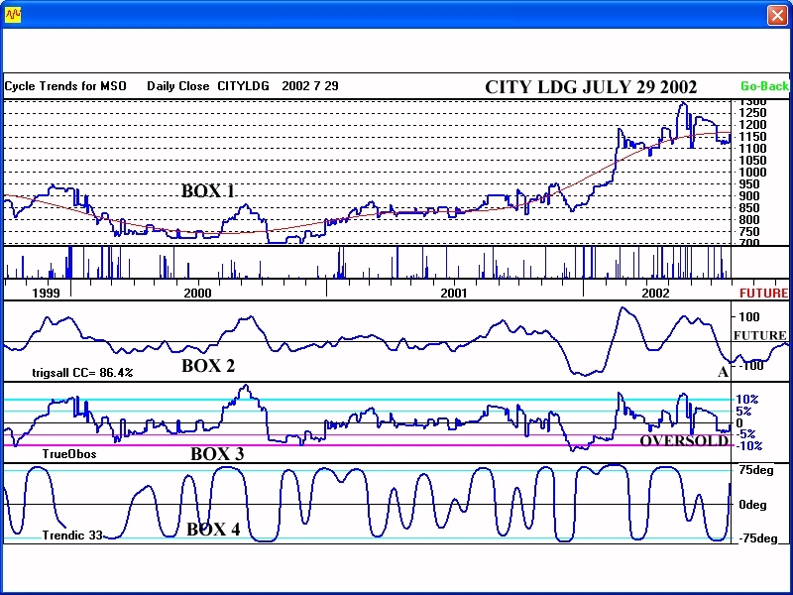
Task: Click the BOX 4 label
Action: click(213, 530)
